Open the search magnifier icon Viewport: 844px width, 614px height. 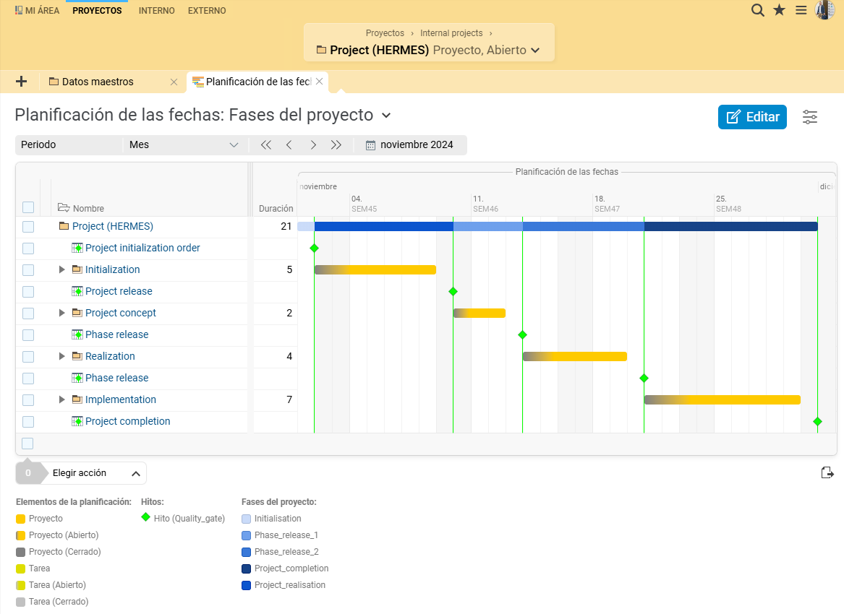click(x=757, y=10)
